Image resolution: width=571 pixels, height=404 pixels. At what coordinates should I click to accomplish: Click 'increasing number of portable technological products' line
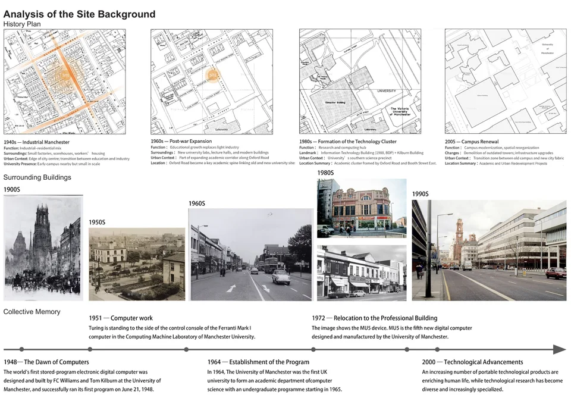(x=490, y=372)
